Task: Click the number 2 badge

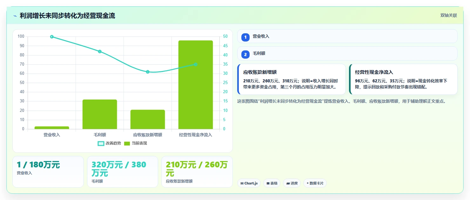Action: tap(245, 55)
